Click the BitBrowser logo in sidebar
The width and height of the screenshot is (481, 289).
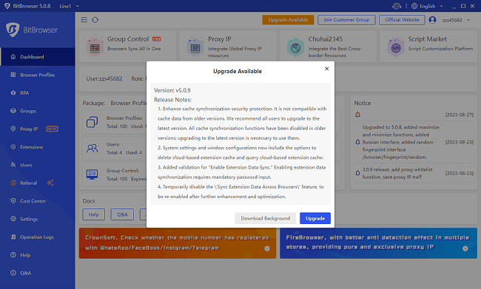[x=32, y=30]
